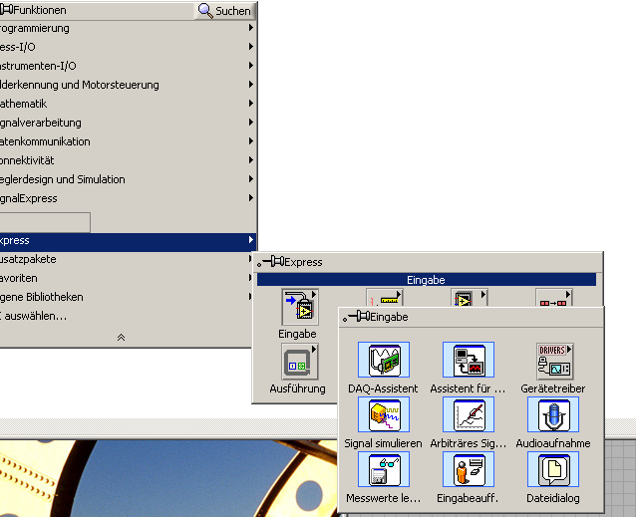
Task: Choose the Arbiträres Sig… icon
Action: tap(469, 414)
